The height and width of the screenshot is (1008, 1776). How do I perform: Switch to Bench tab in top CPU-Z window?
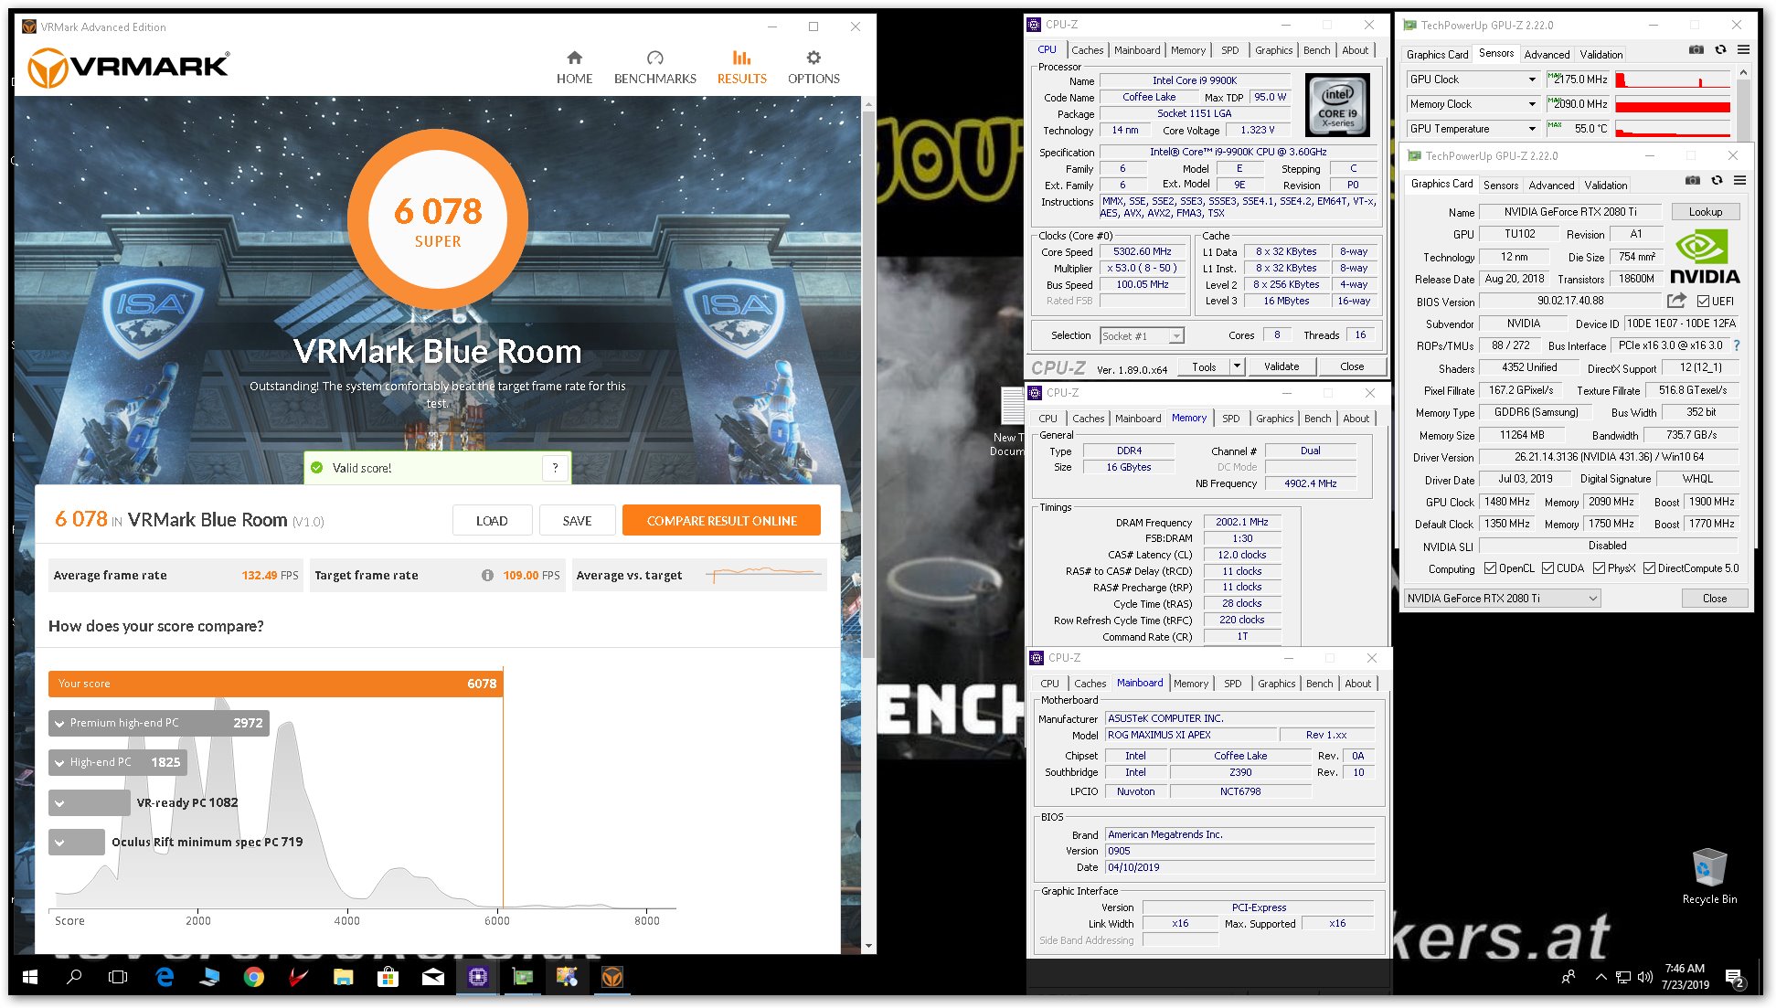[1316, 50]
